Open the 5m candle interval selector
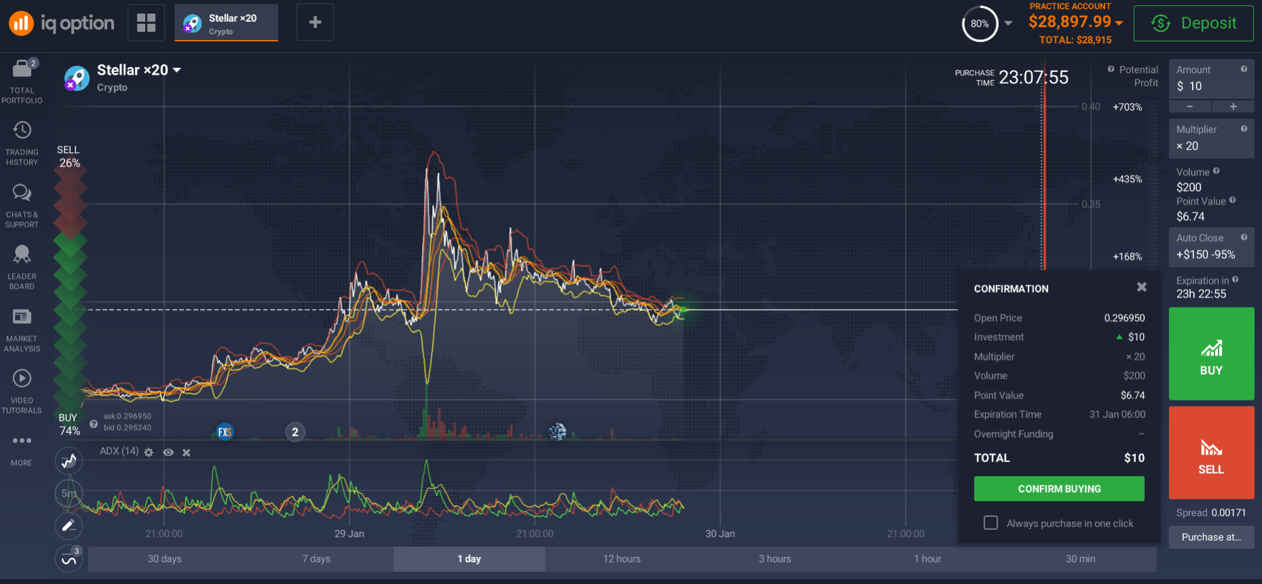 coord(69,493)
